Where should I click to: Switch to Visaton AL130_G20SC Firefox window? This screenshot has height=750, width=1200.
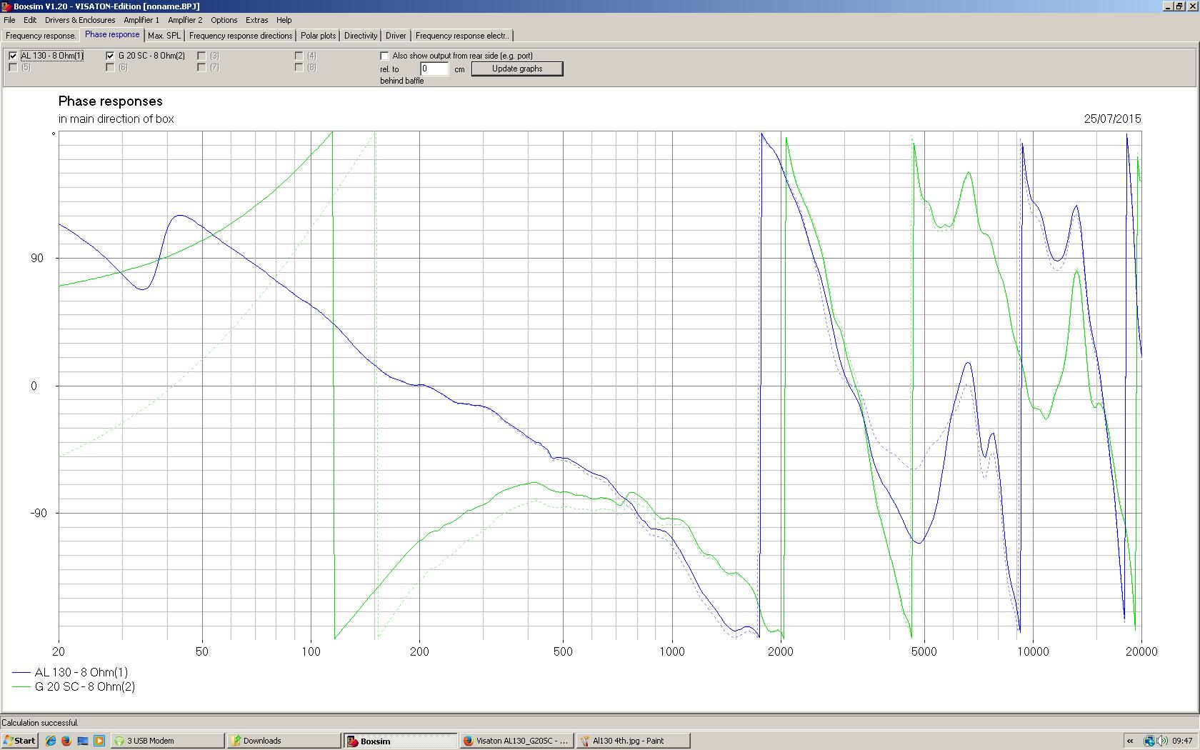tap(516, 741)
